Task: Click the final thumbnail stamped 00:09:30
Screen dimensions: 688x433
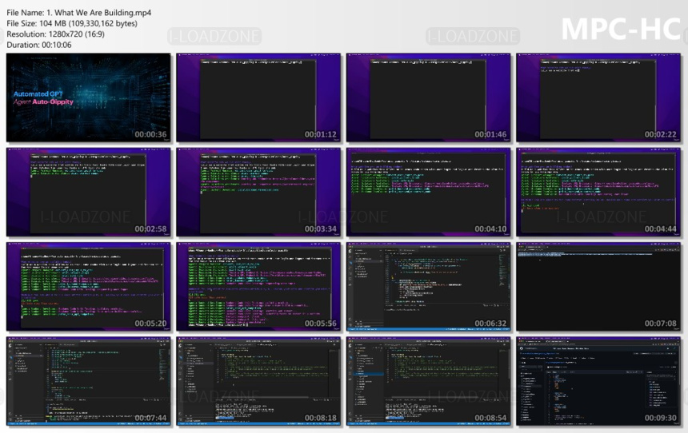Action: coord(598,381)
